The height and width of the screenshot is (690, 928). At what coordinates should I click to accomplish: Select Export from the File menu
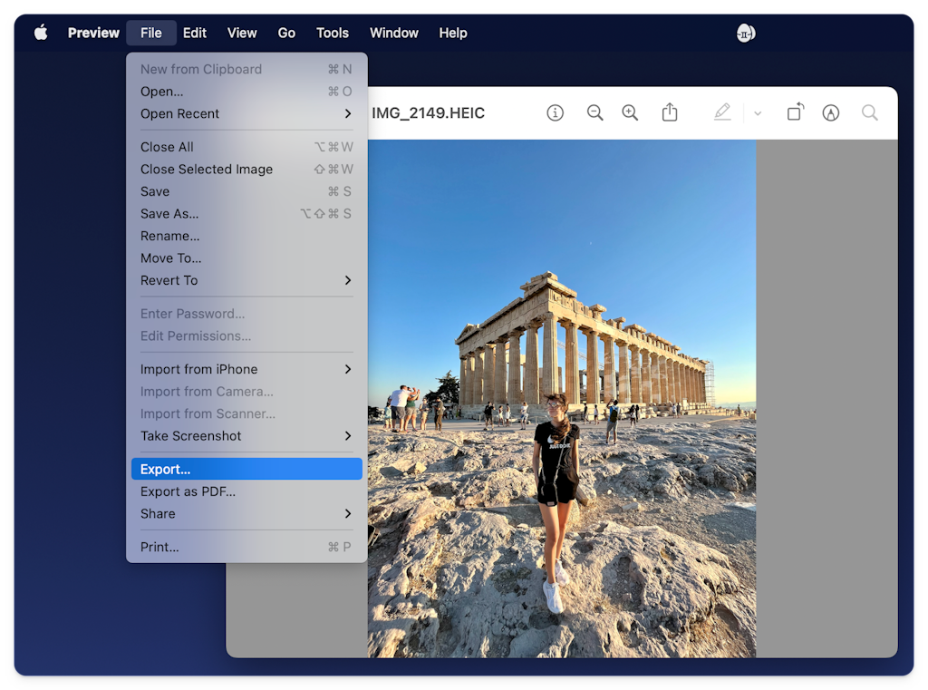245,469
